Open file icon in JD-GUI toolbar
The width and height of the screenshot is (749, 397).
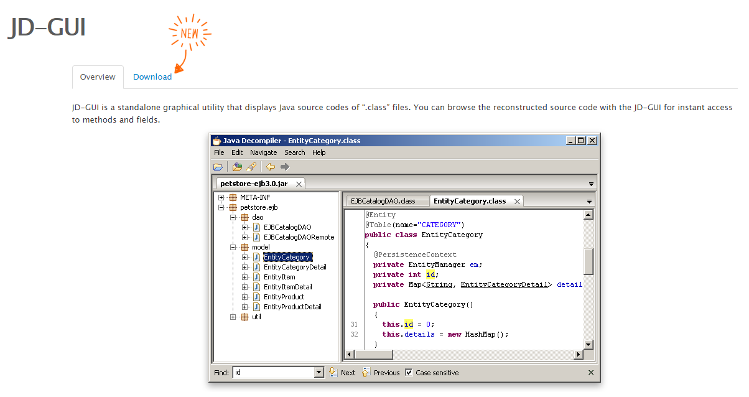(x=218, y=167)
